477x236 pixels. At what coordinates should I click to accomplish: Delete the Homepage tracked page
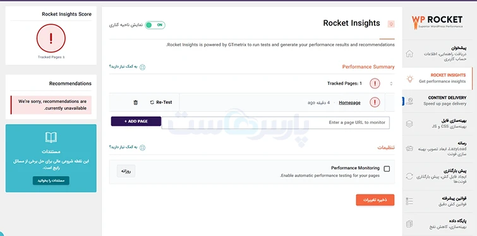[135, 102]
